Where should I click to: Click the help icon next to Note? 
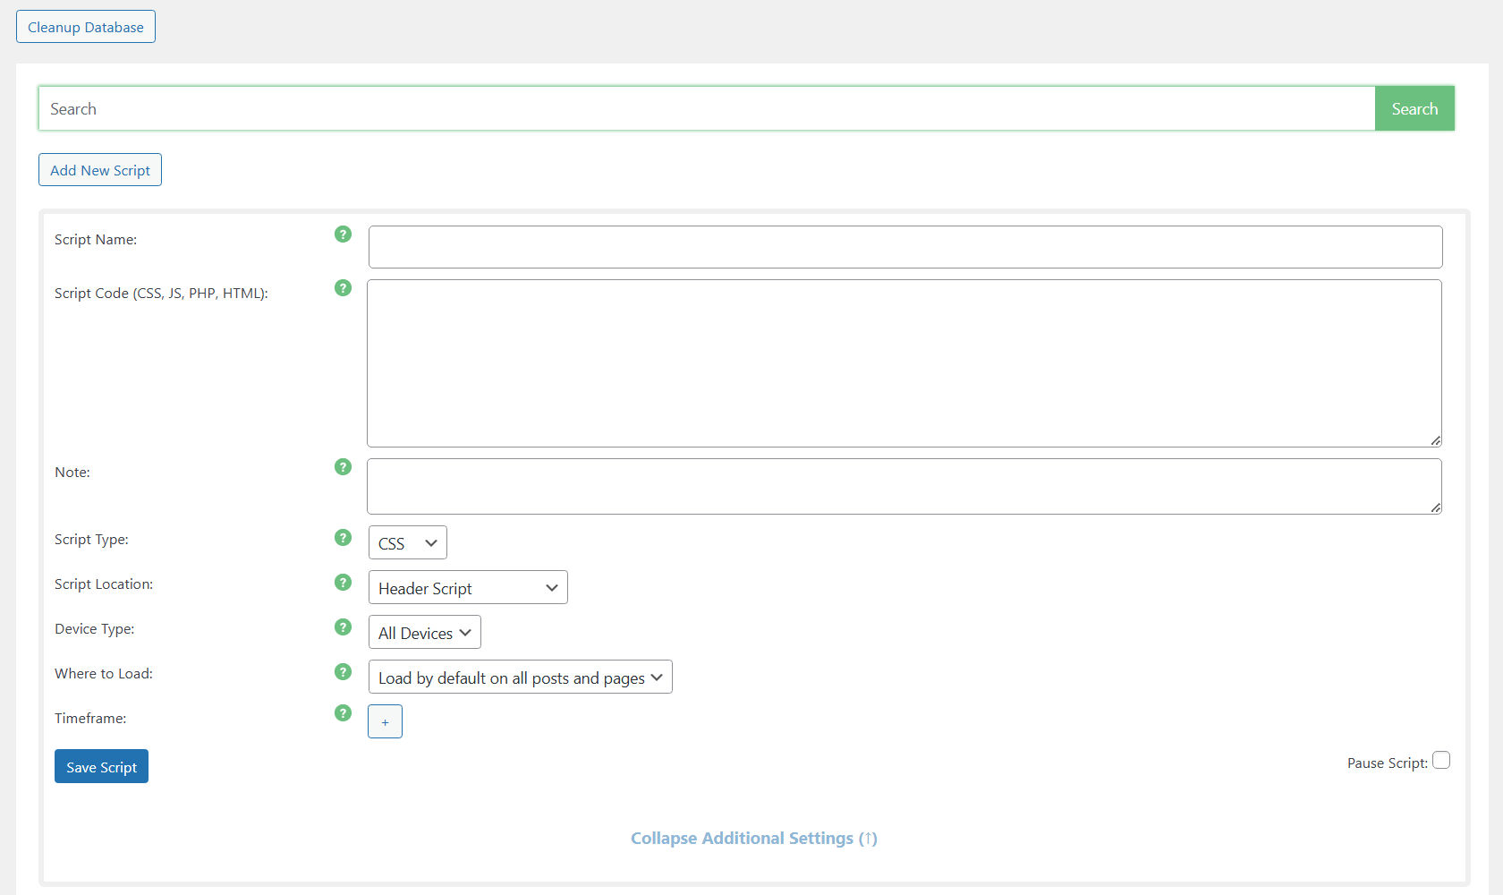tap(343, 467)
